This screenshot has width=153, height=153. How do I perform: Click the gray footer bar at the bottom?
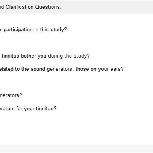[x=76, y=149]
